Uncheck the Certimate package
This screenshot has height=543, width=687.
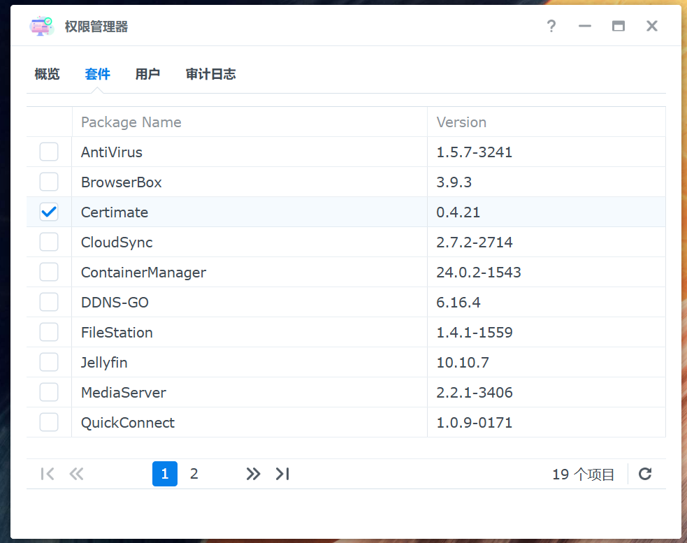[48, 212]
